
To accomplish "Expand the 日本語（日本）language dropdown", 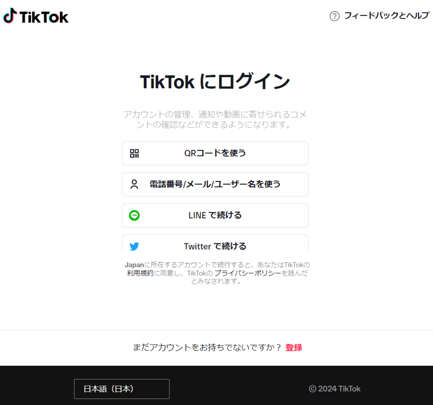I will (x=122, y=389).
